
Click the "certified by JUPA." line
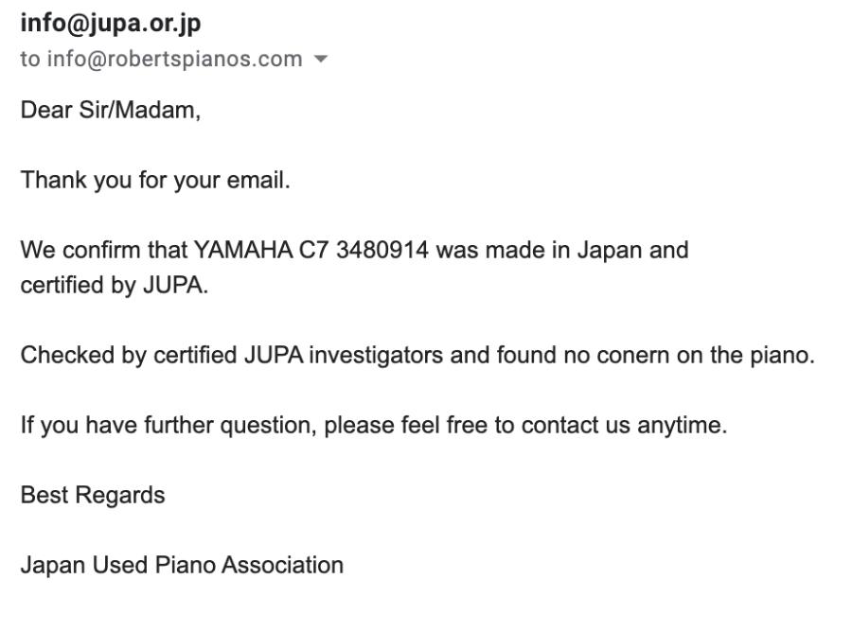click(x=115, y=286)
